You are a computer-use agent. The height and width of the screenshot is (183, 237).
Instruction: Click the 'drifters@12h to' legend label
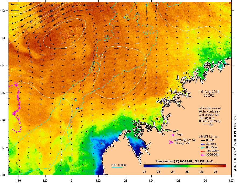click(x=184, y=140)
